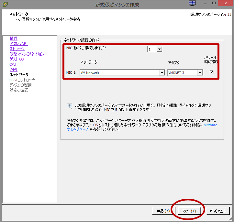The width and height of the screenshot is (234, 222).
Task: Open the VMware ナレッジベース link
Action: (x=210, y=125)
